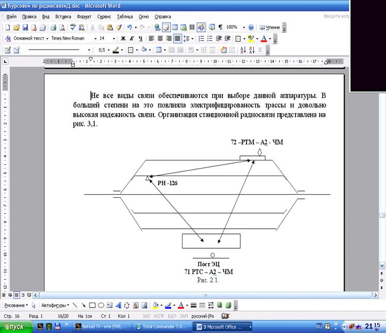
Task: Open the Формат menu
Action: [x=84, y=17]
